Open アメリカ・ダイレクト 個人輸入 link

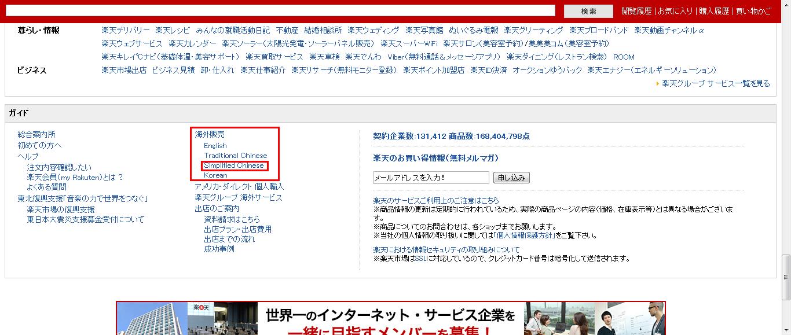pos(239,186)
